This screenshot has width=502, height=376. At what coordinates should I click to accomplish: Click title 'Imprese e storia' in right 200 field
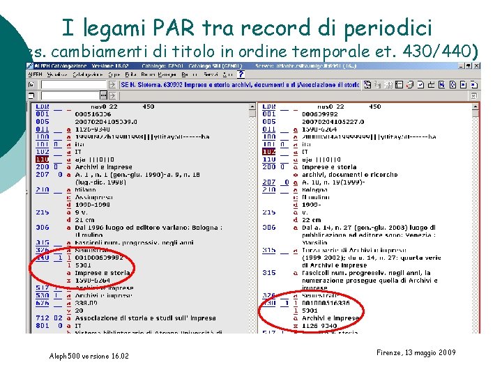click(329, 167)
